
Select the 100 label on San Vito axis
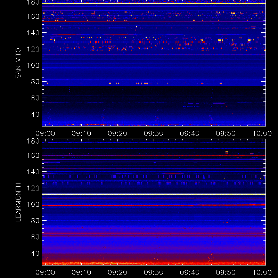(33, 65)
